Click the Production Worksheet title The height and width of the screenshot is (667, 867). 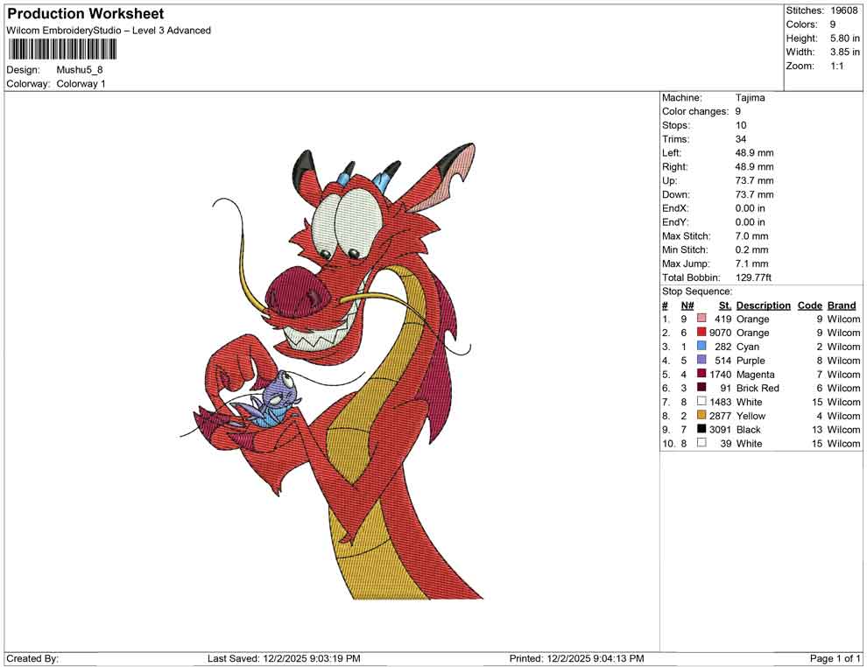(85, 14)
